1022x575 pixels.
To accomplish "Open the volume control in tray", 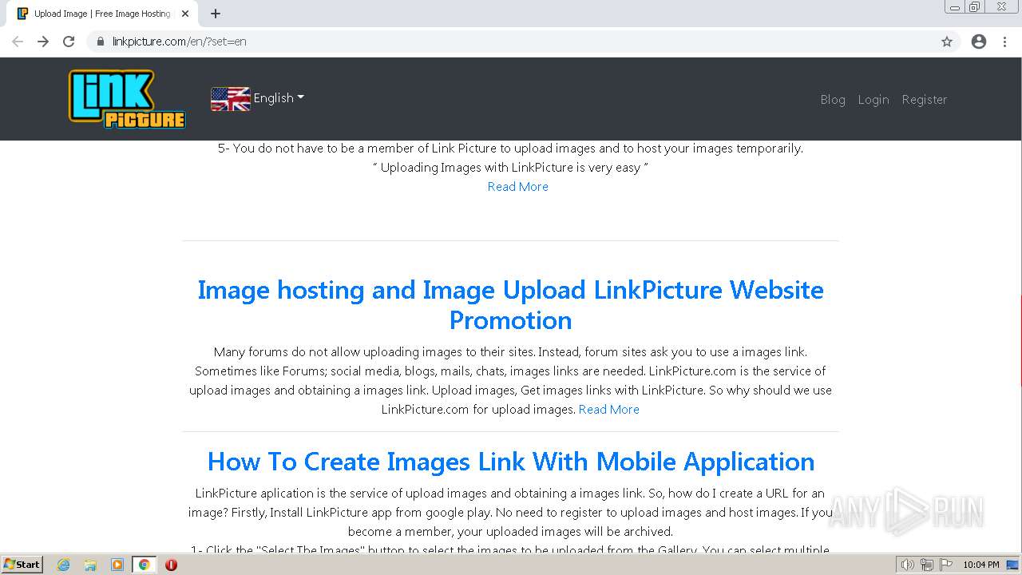I will 907,565.
